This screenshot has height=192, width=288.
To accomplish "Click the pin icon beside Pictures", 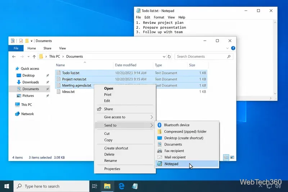I will [x=48, y=96].
